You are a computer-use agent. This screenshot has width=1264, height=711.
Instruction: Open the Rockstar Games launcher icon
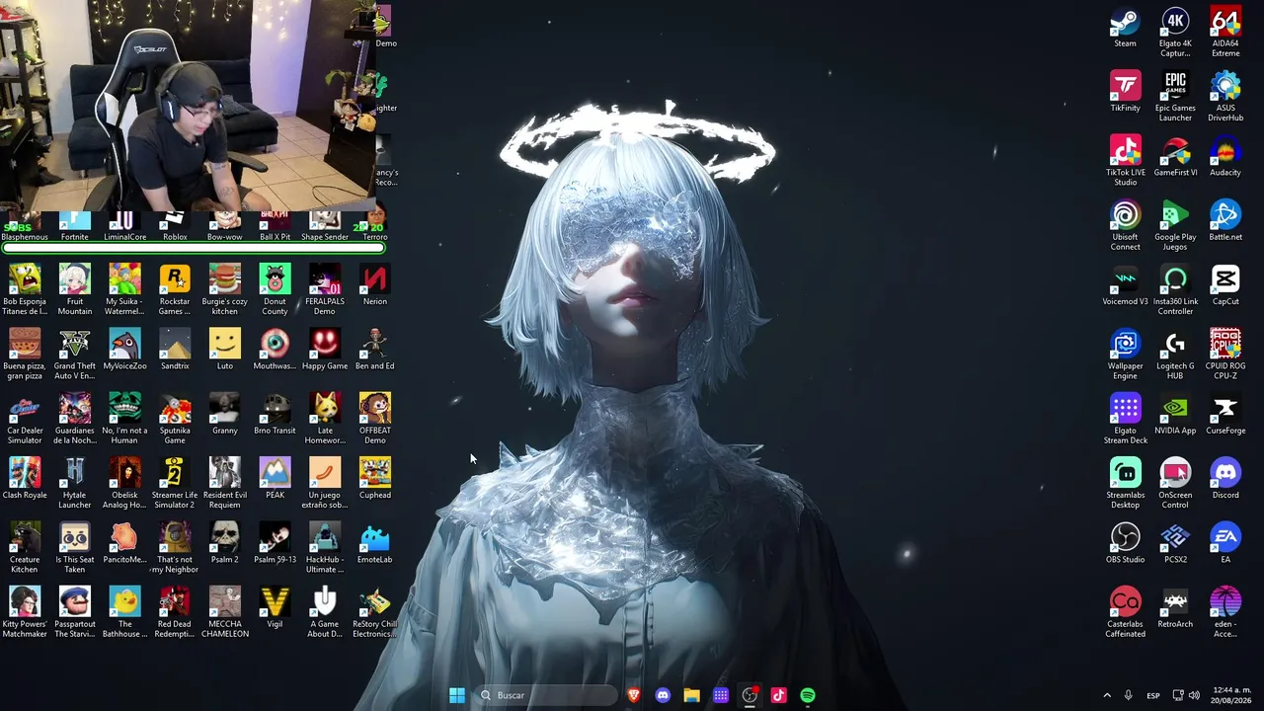(x=175, y=290)
